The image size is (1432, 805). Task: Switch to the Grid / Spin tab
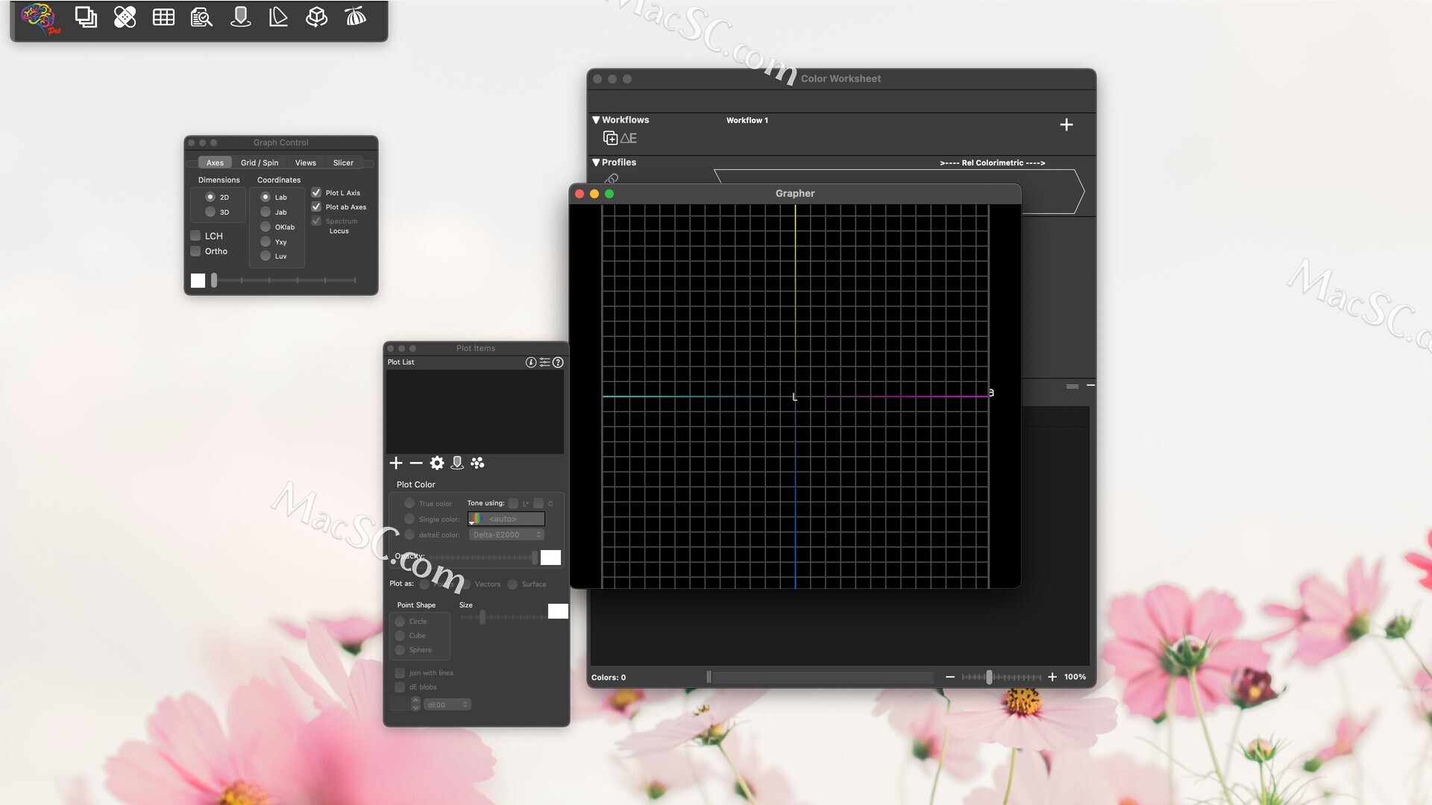click(x=260, y=162)
